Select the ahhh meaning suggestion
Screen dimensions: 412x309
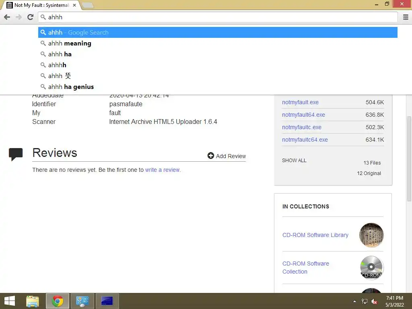click(x=218, y=43)
